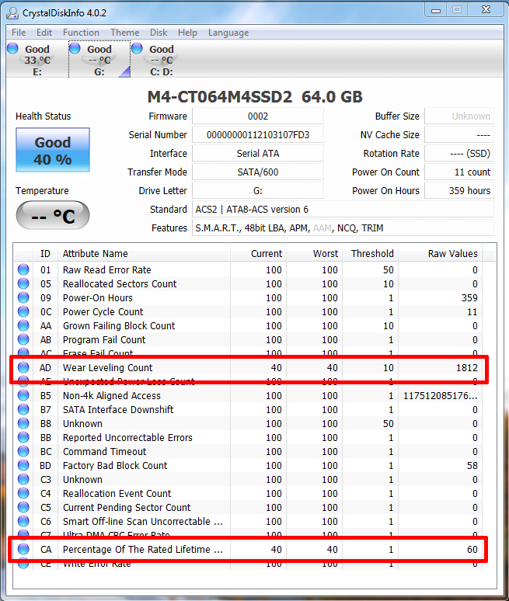Open the Language menu
Screen dimensions: 509x601
(x=228, y=33)
